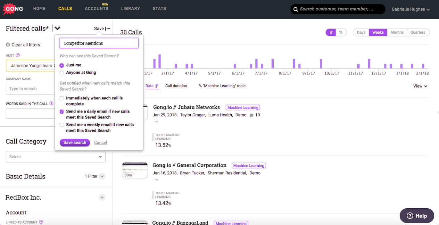This screenshot has width=439, height=225.
Task: Open the Call Category select dropdown
Action: tap(55, 157)
